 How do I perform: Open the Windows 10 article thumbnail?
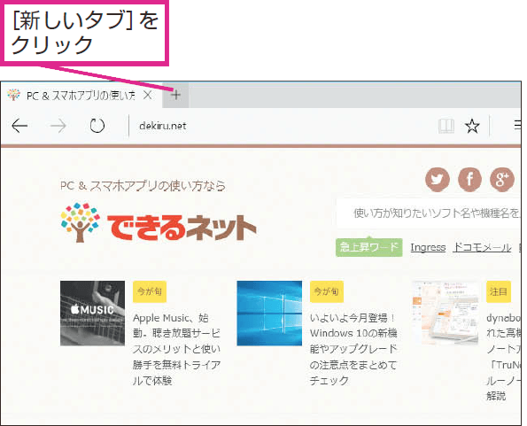(x=269, y=314)
